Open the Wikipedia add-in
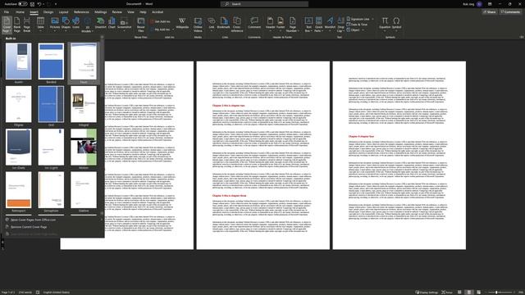525x295 pixels. (x=182, y=24)
